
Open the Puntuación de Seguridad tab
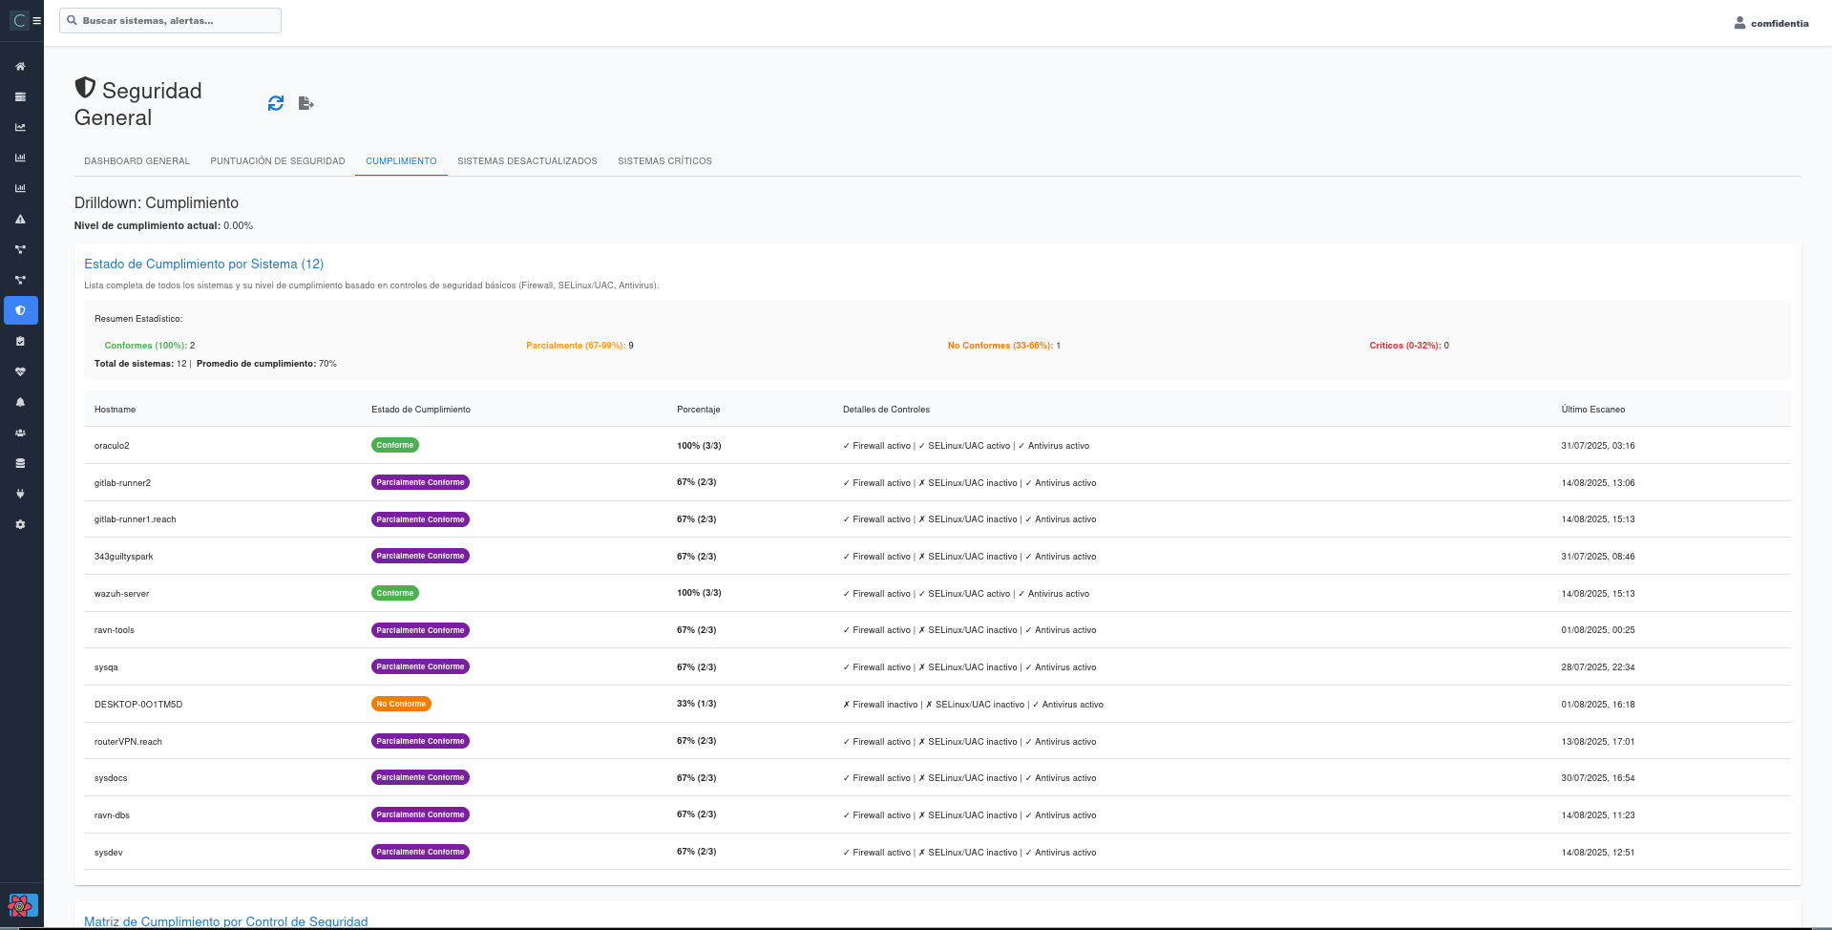pos(278,161)
